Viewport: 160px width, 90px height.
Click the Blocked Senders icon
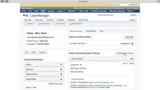coord(70,24)
